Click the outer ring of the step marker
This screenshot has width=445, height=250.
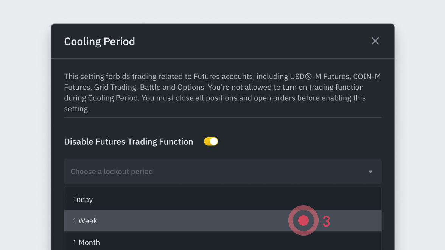(293, 220)
